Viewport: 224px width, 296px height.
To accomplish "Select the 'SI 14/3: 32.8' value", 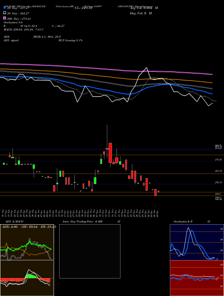I will point(29,26).
